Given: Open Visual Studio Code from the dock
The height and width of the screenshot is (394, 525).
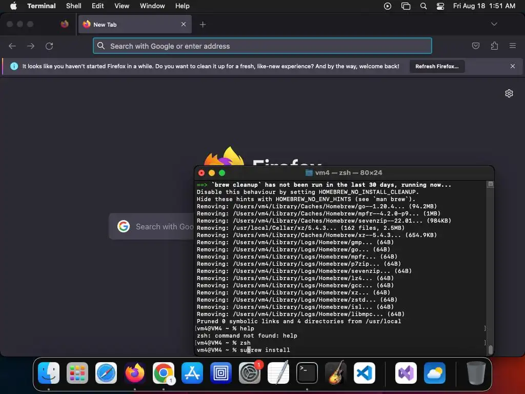Looking at the screenshot, I should [365, 373].
